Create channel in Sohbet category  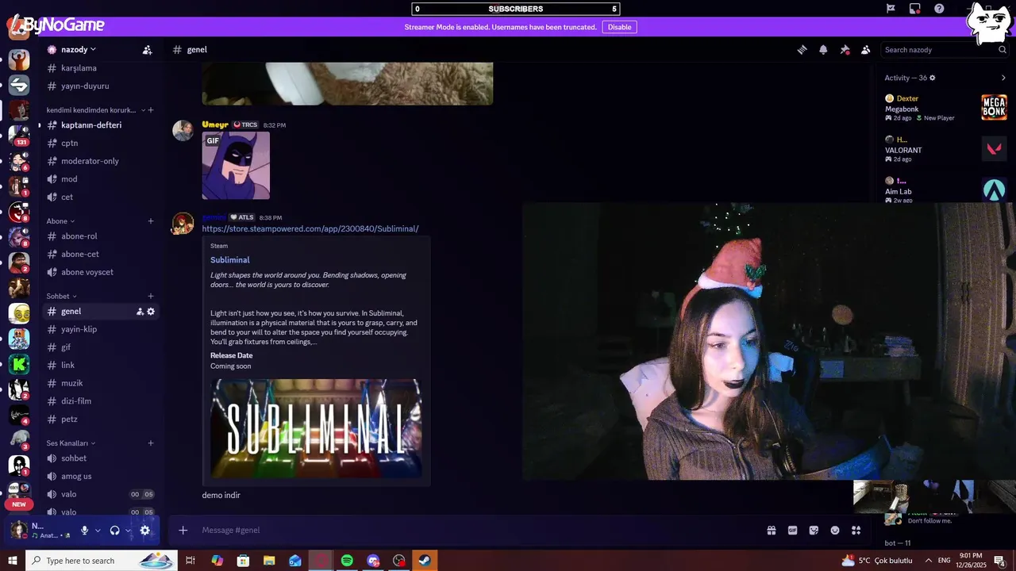(151, 296)
